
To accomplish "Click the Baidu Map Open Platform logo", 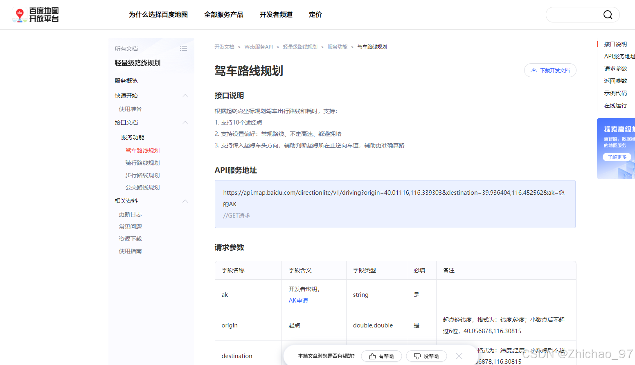I will point(36,15).
